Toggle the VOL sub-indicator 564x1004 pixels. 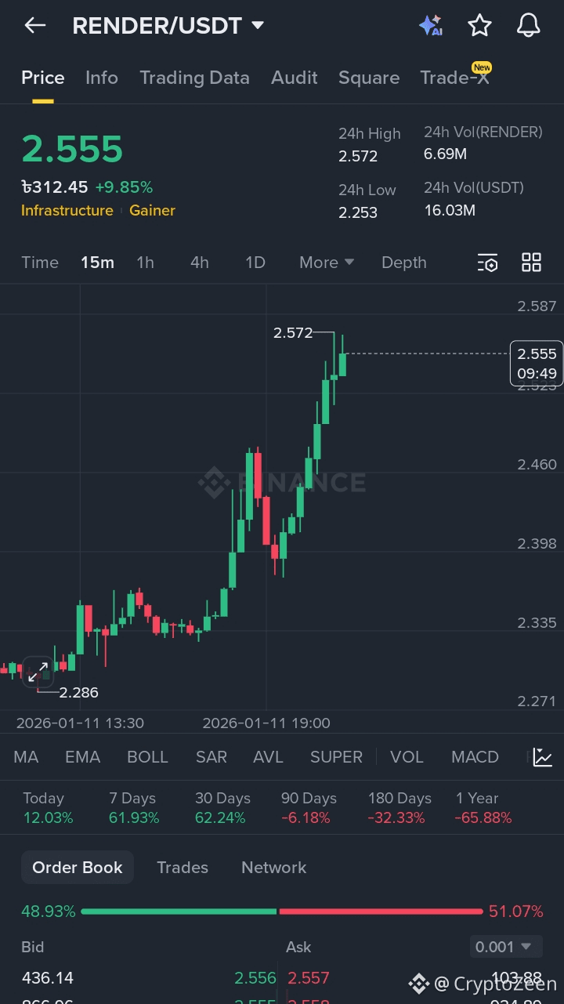(x=407, y=757)
